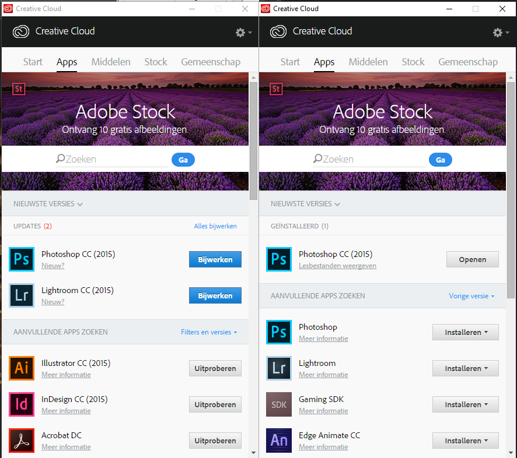The image size is (517, 458).
Task: Click Uitproberen for Illustrator CC (2015)
Action: 215,368
